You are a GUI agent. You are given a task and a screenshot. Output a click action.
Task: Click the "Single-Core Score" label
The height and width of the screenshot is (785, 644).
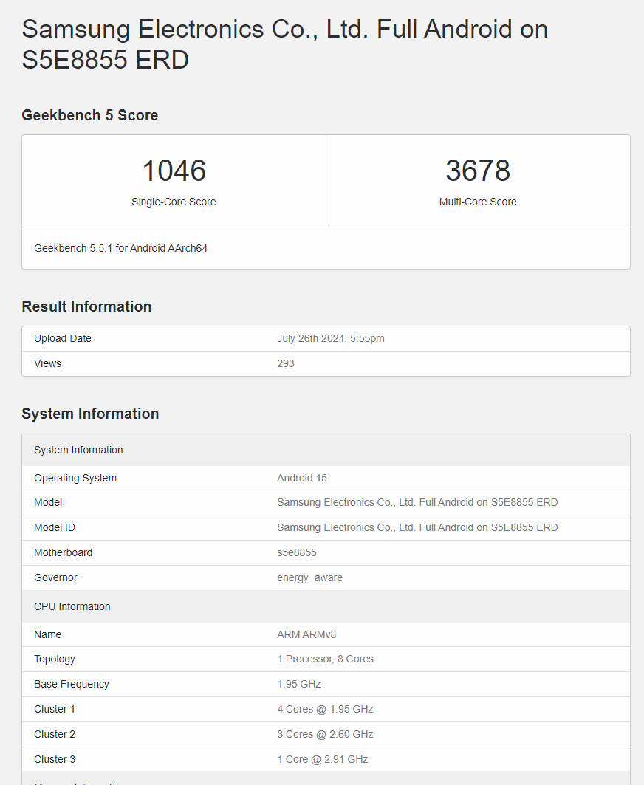click(x=174, y=202)
